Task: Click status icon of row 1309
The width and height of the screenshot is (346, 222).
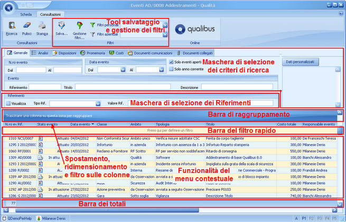Action: coord(40,158)
